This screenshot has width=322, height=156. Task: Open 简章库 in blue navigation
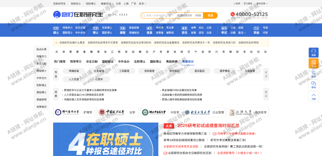click(160, 32)
